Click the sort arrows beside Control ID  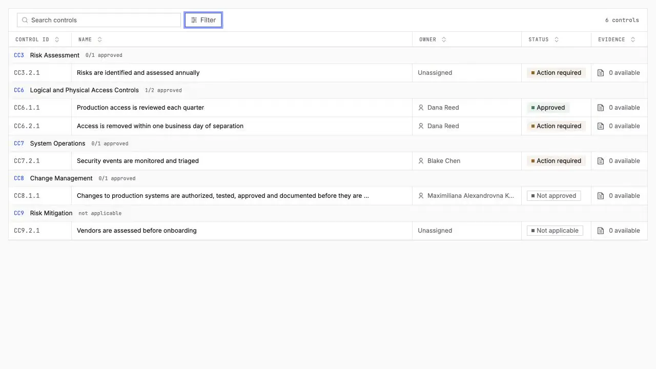coord(57,39)
